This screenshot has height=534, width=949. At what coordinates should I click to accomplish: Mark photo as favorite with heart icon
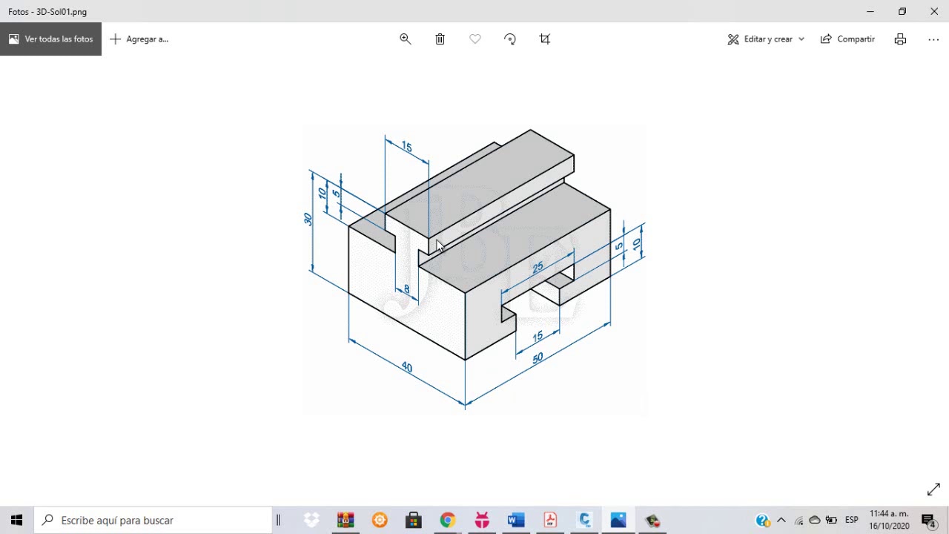click(x=475, y=39)
